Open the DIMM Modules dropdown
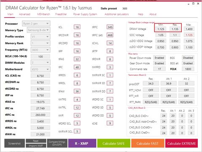Image resolution: width=202 pixels, height=152 pixels. (x=40, y=63)
